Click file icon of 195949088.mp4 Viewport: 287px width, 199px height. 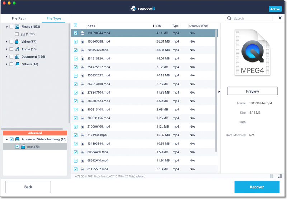(83, 41)
